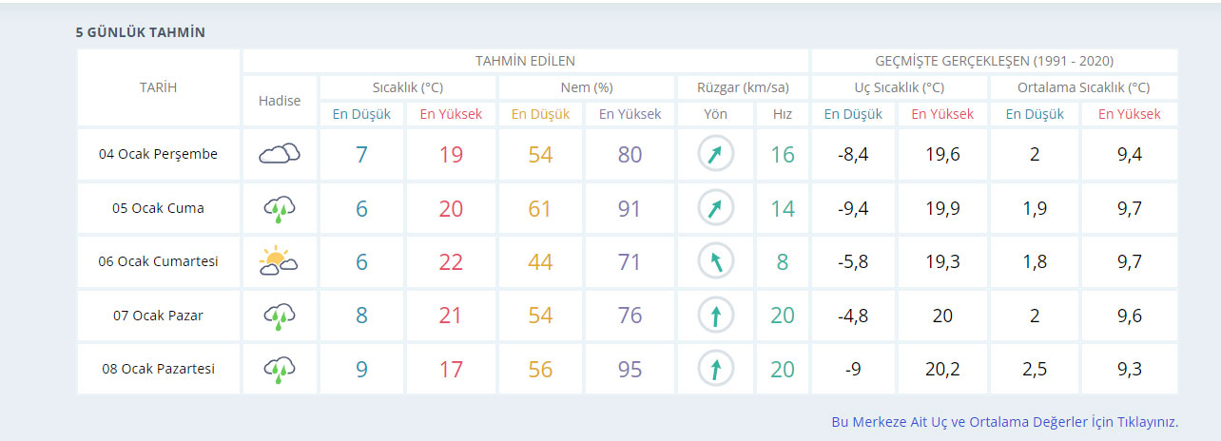The width and height of the screenshot is (1221, 441).
Task: Click the wind direction arrow for 04 Ocak Perşembe
Action: (x=715, y=154)
